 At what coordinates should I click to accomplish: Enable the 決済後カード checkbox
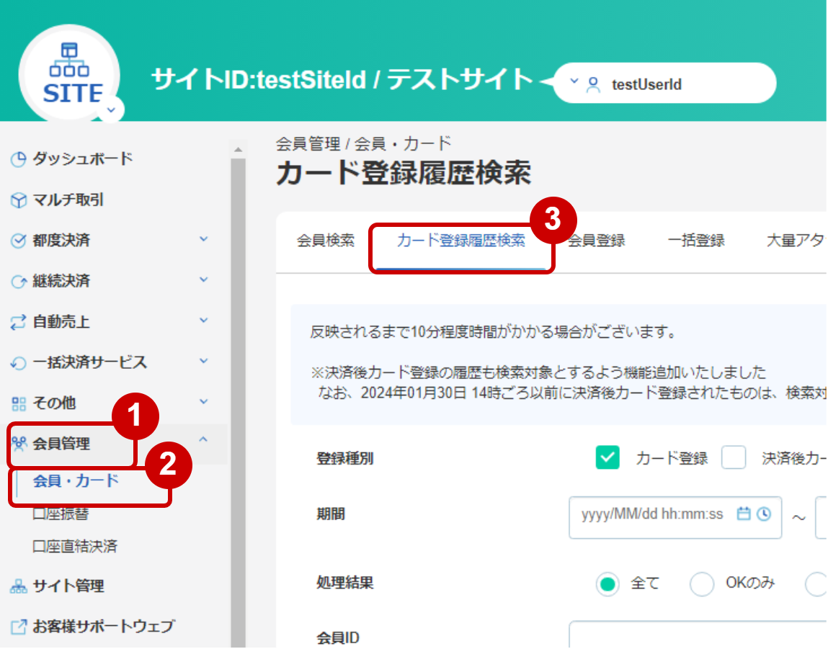coord(733,457)
